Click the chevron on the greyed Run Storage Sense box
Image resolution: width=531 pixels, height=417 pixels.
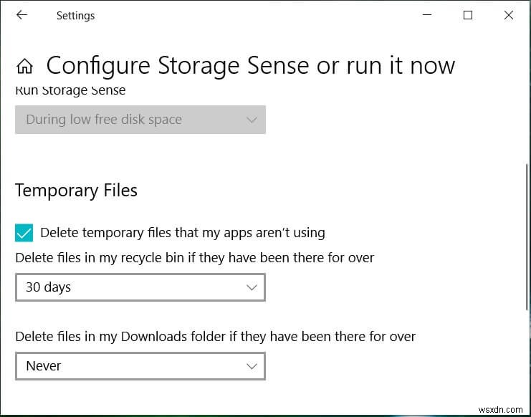(x=252, y=120)
